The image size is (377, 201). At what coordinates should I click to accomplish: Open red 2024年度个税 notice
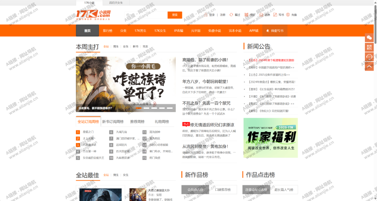[x=271, y=60]
